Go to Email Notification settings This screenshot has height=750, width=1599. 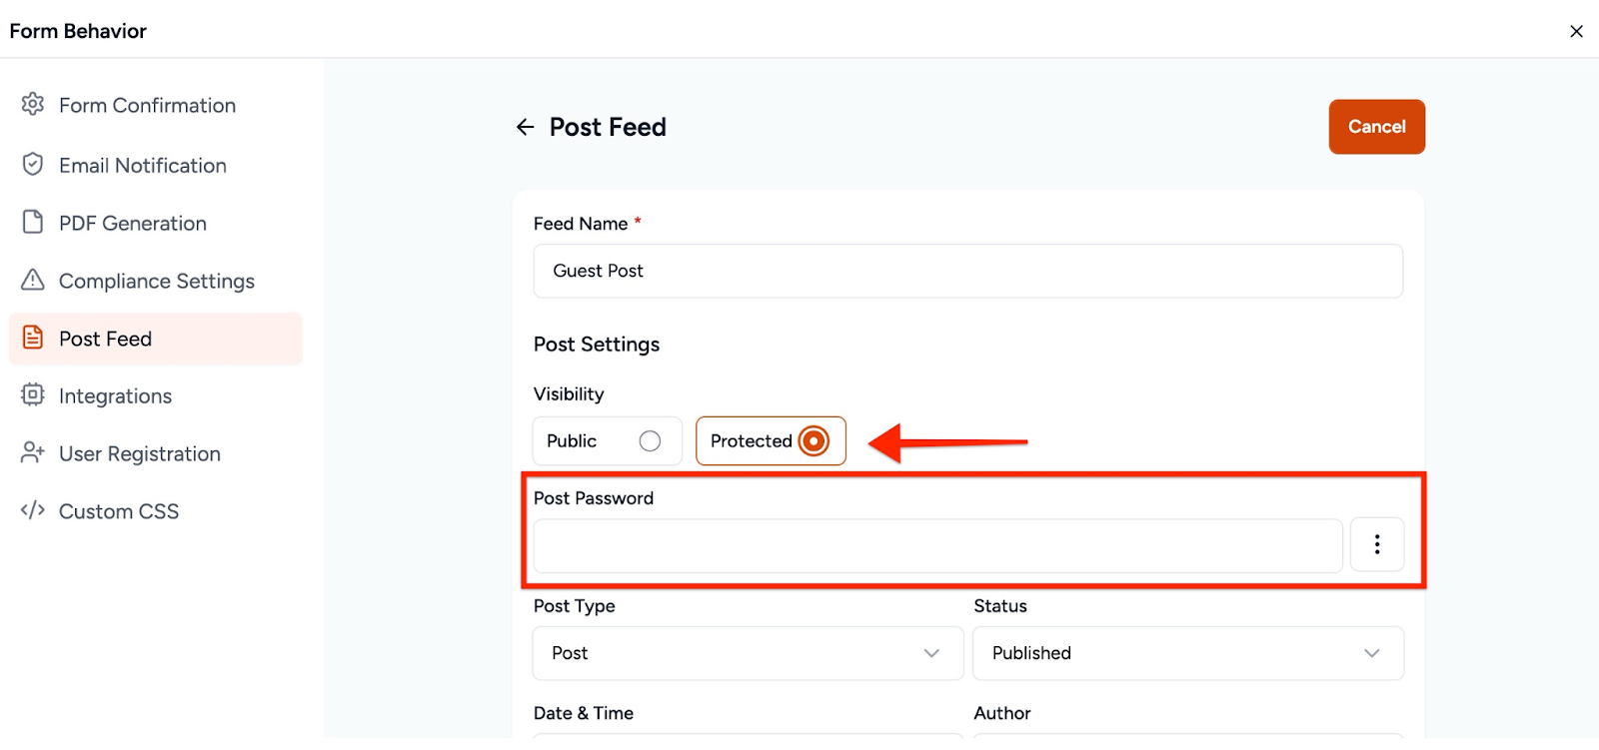143,166
